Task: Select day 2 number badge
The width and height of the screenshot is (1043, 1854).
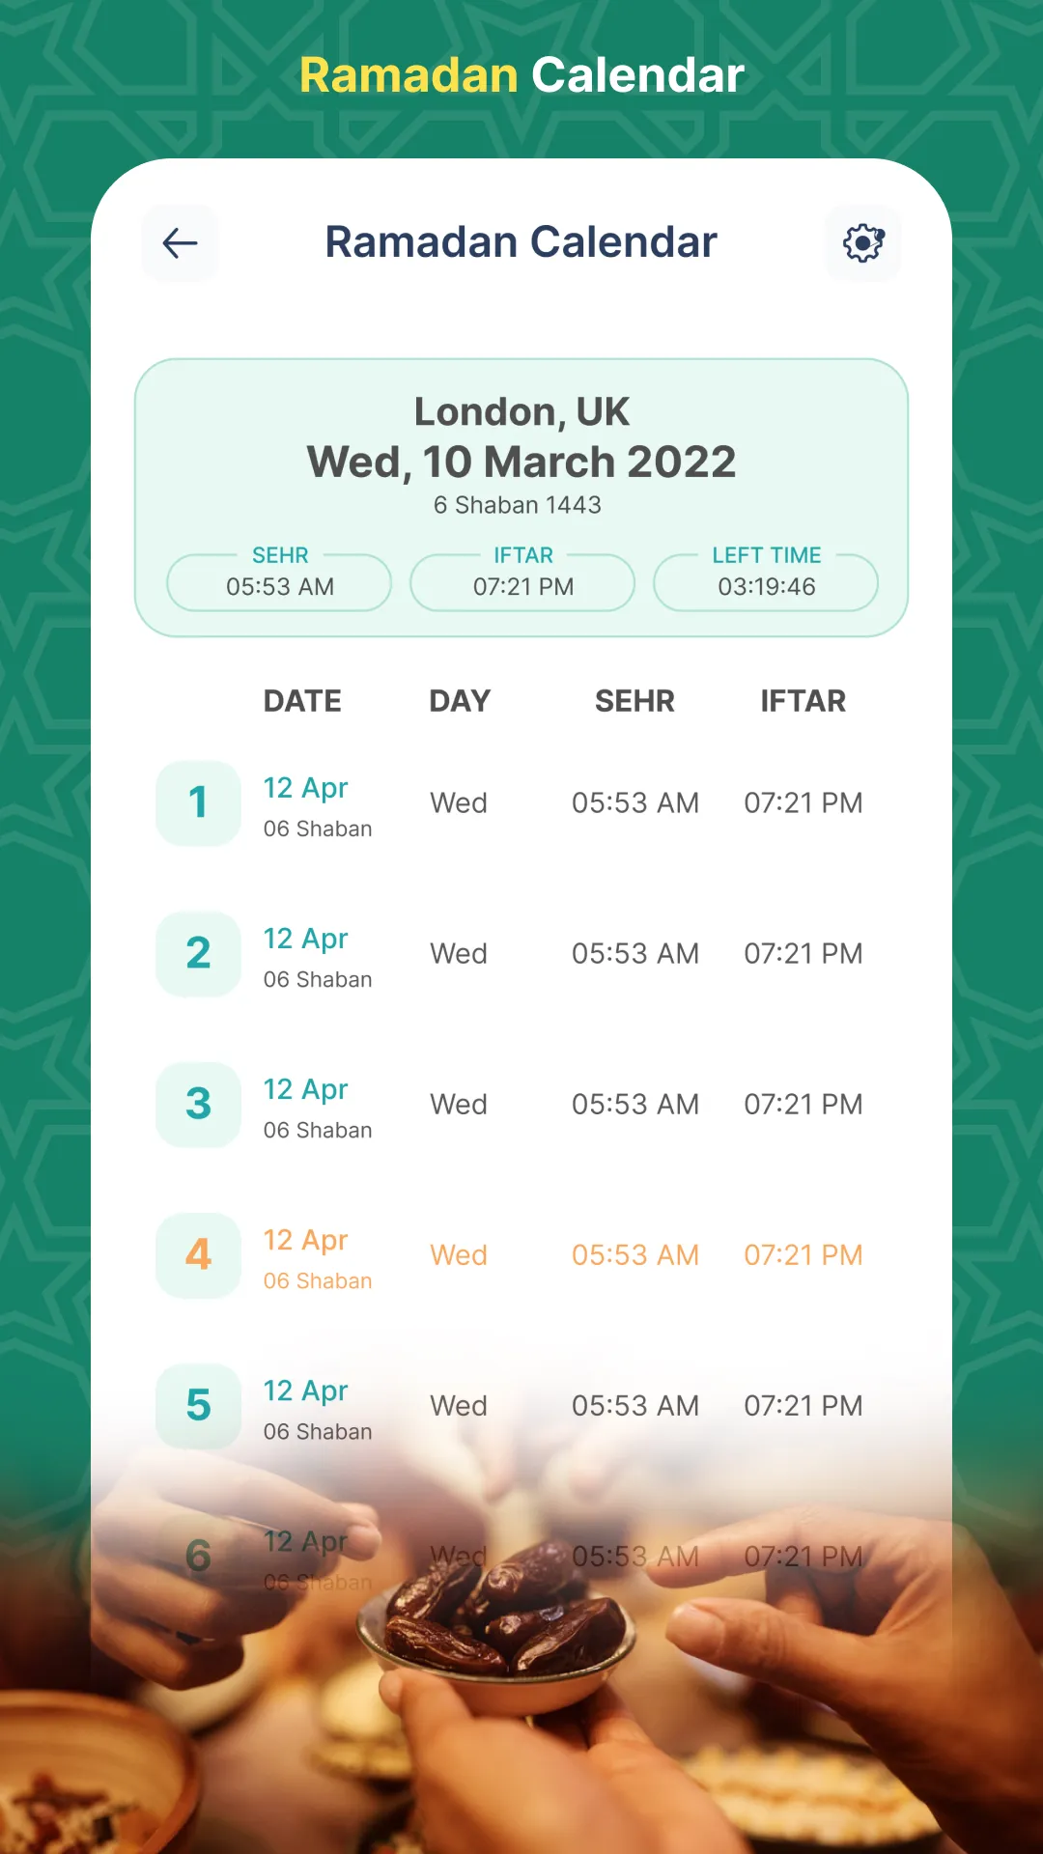Action: [198, 954]
